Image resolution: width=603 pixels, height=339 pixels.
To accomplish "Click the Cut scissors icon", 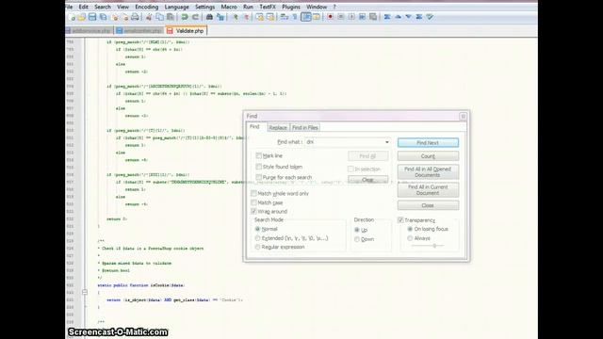I will [149, 17].
